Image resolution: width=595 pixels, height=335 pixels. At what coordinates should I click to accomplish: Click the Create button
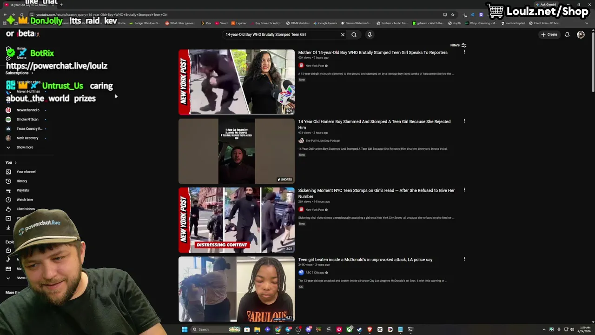pyautogui.click(x=549, y=34)
